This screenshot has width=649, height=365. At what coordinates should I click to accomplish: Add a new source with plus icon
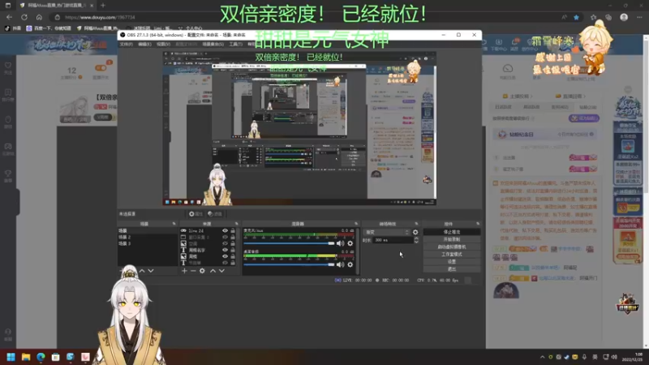184,271
